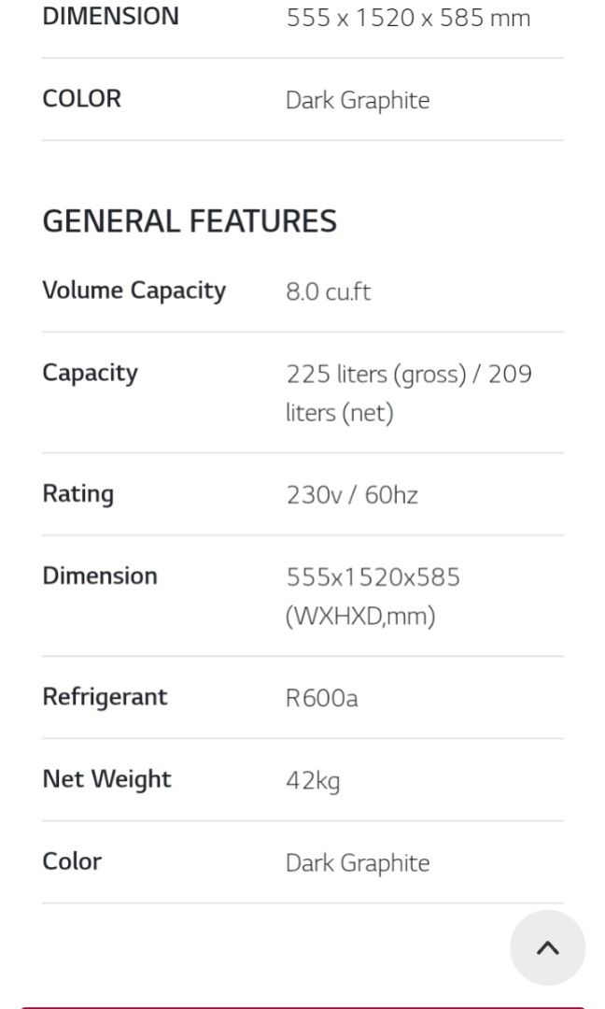Select the COLOR label in upper section
This screenshot has height=1009, width=605.
point(81,98)
